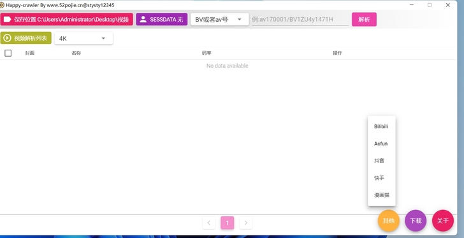Click the red 关于 about button
464x238 pixels.
pyautogui.click(x=443, y=221)
